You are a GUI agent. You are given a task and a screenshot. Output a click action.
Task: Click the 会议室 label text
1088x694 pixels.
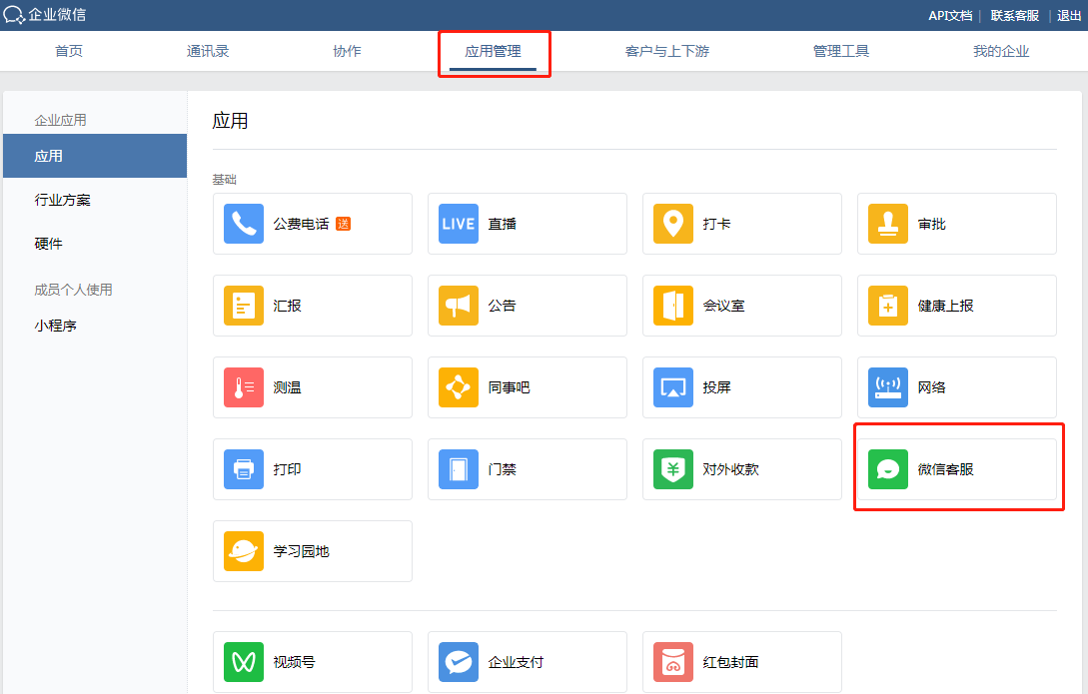tap(723, 306)
